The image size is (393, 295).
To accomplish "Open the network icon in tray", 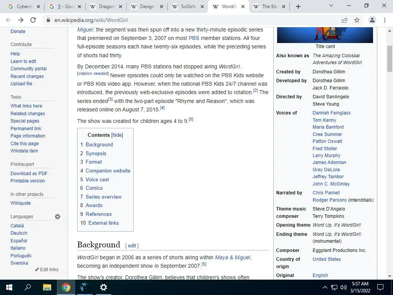I will pos(334,287).
